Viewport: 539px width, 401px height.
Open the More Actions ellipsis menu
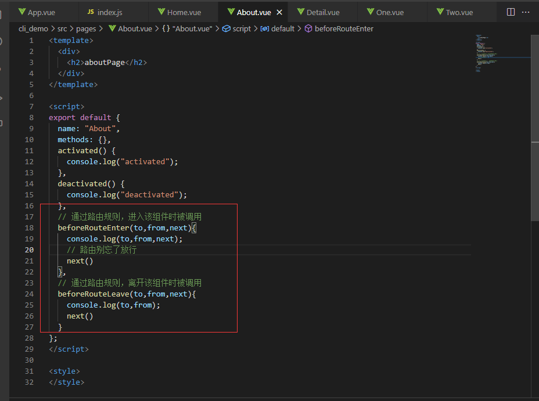point(526,12)
